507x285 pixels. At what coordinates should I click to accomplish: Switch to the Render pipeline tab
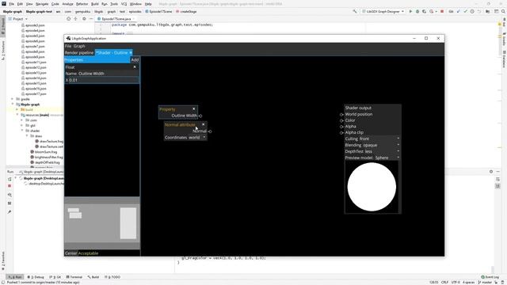79,53
